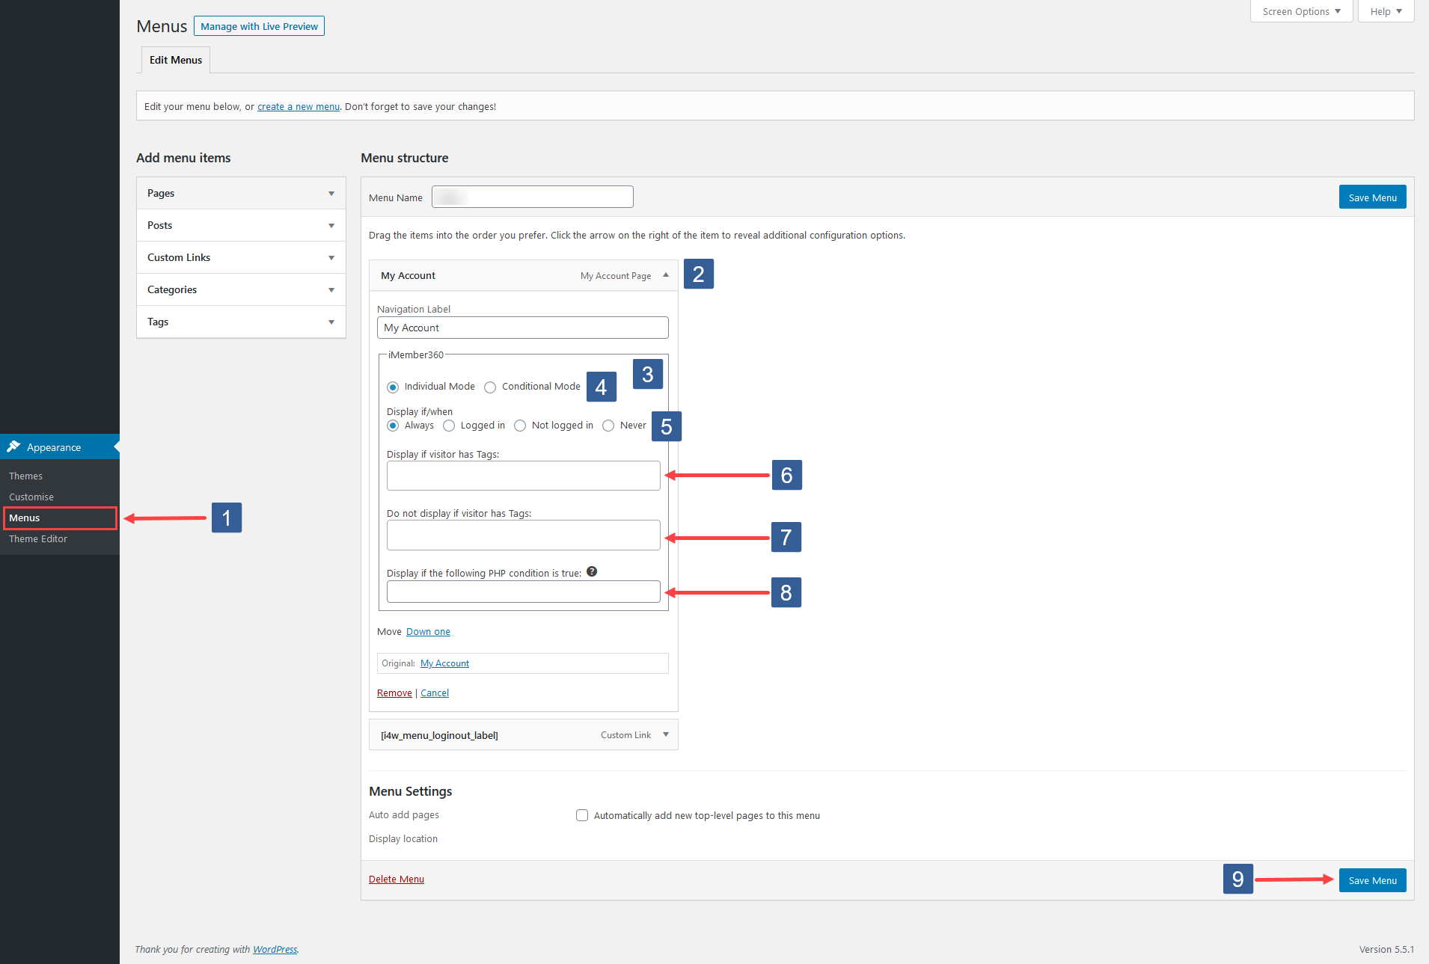Open the Custom Link dropdown on loginout item
This screenshot has width=1429, height=964.
click(x=665, y=734)
